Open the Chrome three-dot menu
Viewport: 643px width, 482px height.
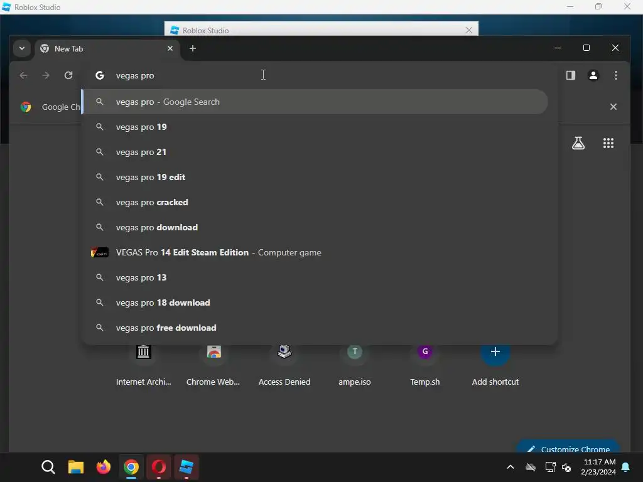(615, 75)
